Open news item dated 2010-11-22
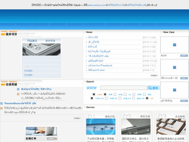 94,42
